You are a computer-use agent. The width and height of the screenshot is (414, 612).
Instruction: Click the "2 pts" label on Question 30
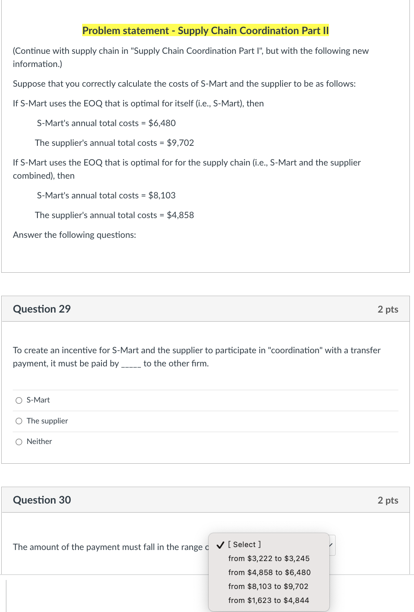tap(388, 500)
